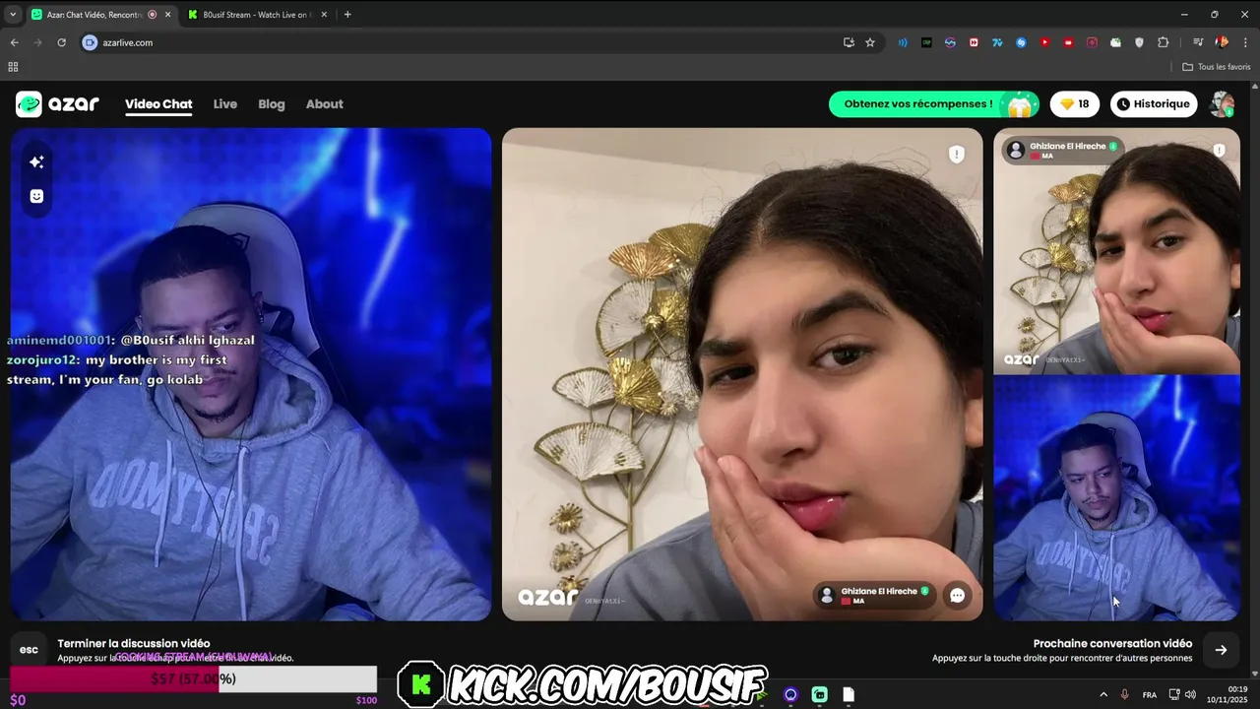Screen dimensions: 1260x709
Task: Go back in browser history
Action: 14,42
